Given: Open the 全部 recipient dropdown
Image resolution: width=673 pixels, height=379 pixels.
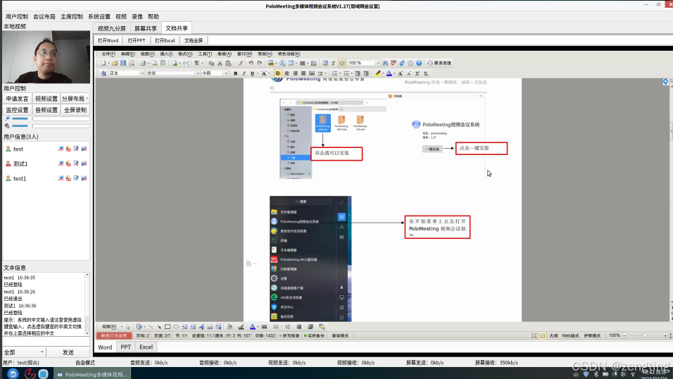Looking at the screenshot, I should click(24, 352).
